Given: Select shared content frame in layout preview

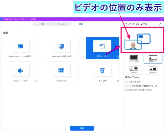Looking at the screenshot, I should pyautogui.click(x=144, y=39).
